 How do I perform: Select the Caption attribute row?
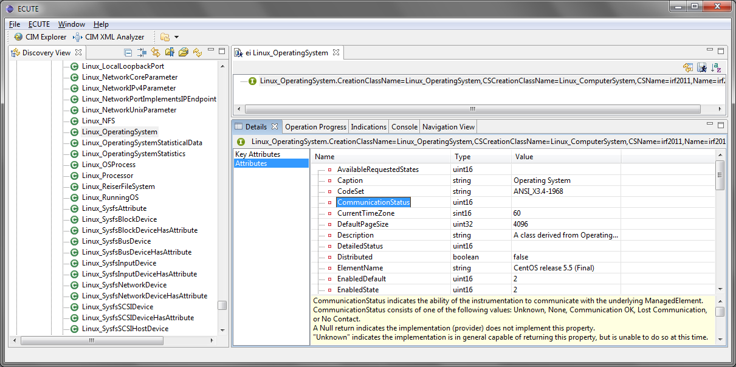tap(514, 180)
